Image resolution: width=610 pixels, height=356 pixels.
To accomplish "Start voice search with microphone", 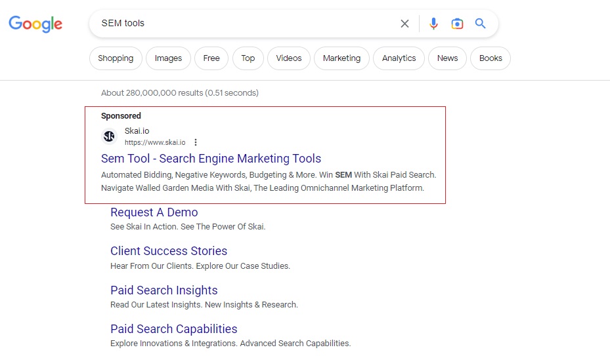I will (x=433, y=24).
